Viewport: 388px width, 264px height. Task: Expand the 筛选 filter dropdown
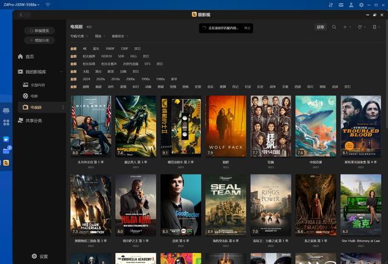[x=100, y=36]
